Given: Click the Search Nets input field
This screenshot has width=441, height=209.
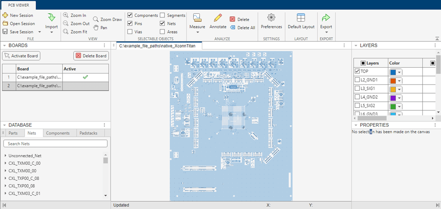Looking at the screenshot, I should click(x=55, y=143).
